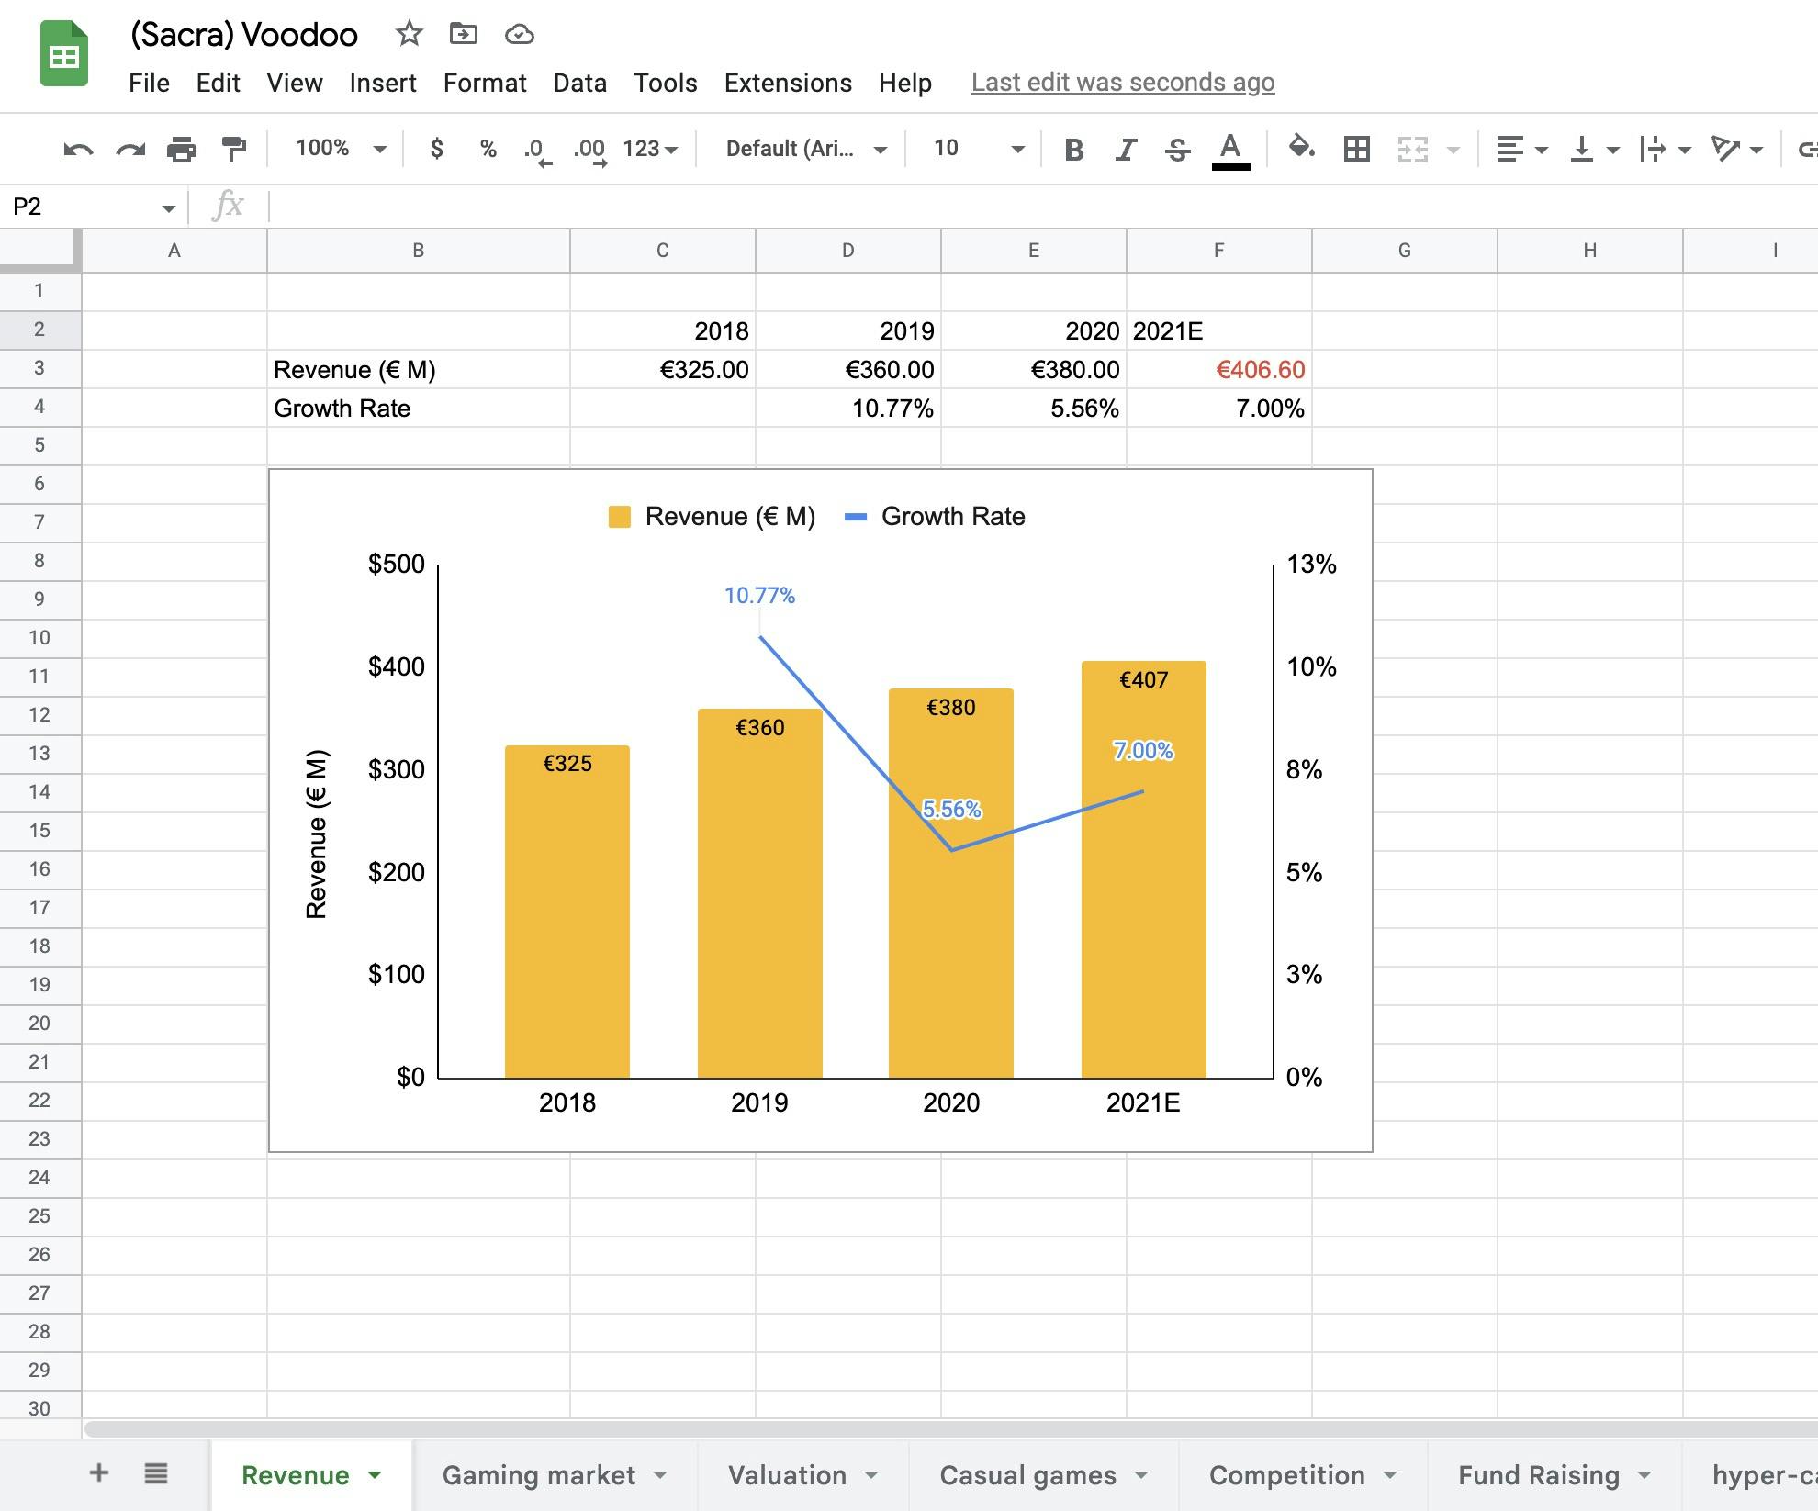Image resolution: width=1818 pixels, height=1511 pixels.
Task: Format as currency with dollar icon
Action: click(x=437, y=149)
